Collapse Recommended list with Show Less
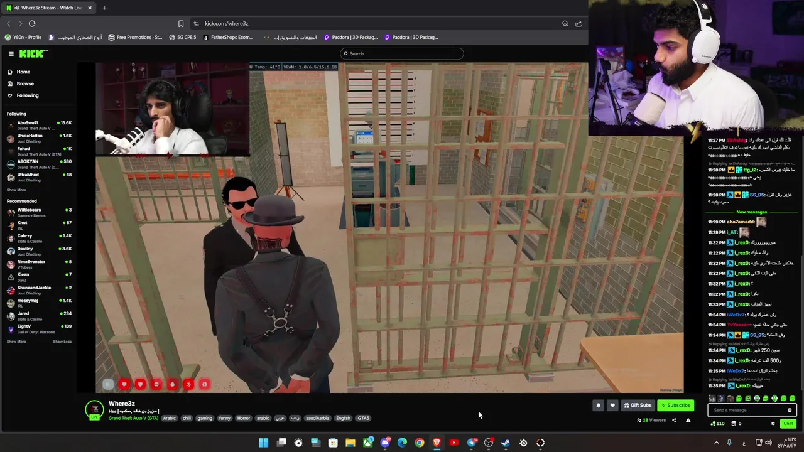 tap(62, 342)
